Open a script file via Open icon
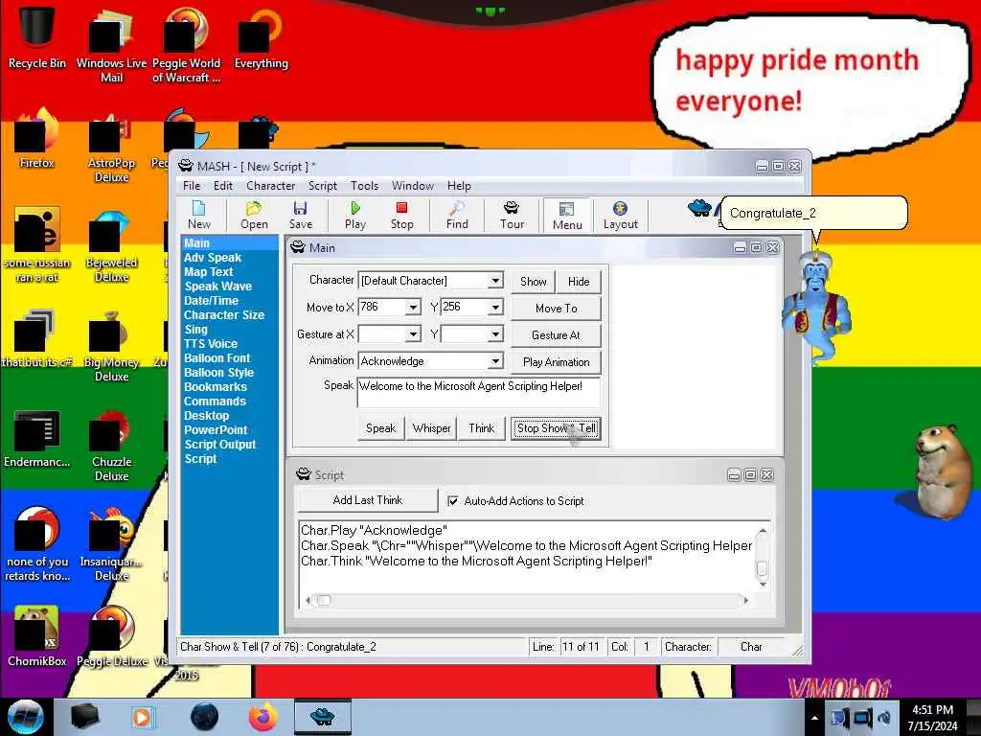This screenshot has width=981, height=736. [x=254, y=216]
